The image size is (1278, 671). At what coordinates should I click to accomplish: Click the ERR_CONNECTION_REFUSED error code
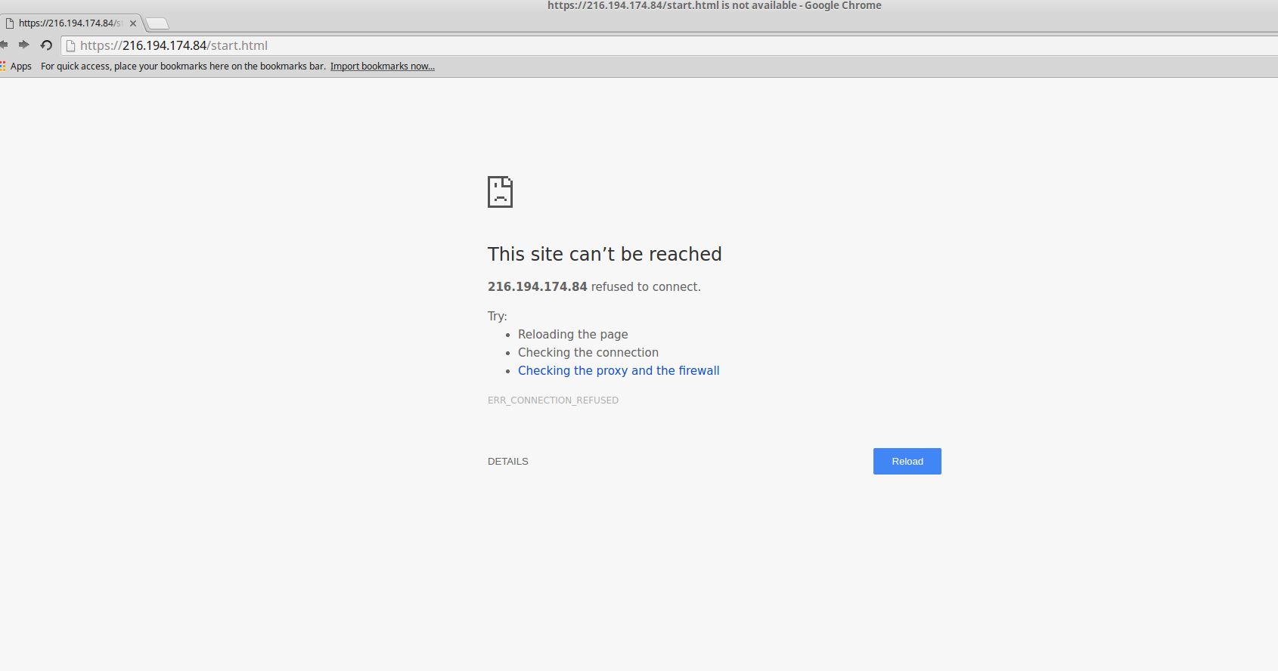click(x=553, y=400)
